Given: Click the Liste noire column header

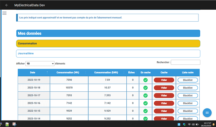Looking at the screenshot, I should [188, 73].
